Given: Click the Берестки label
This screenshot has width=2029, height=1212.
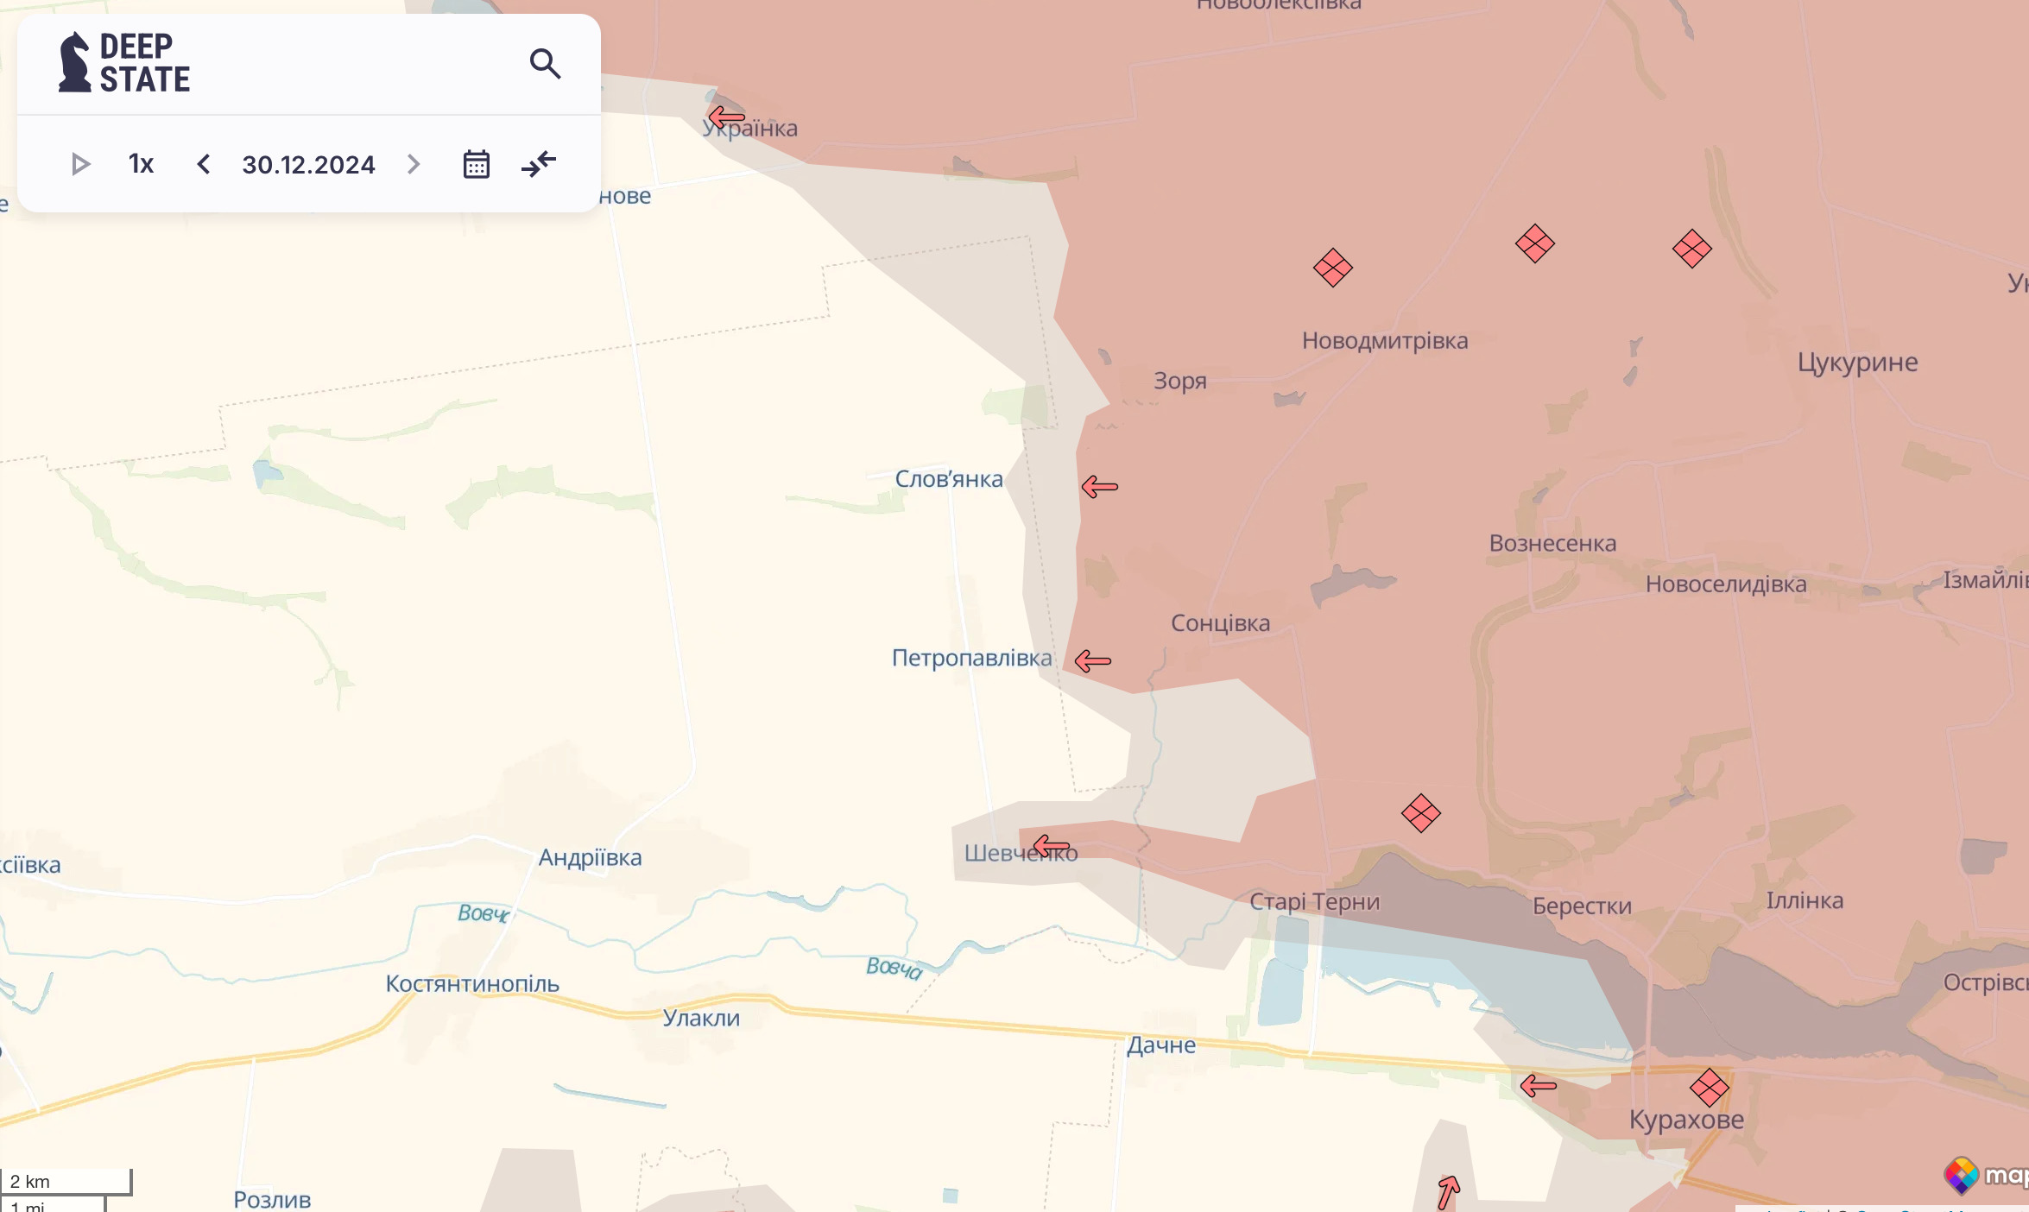Looking at the screenshot, I should 1583,906.
